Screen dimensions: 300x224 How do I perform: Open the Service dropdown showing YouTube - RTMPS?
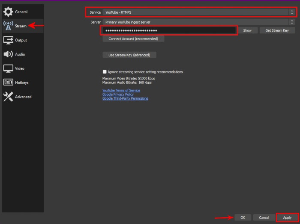click(199, 12)
